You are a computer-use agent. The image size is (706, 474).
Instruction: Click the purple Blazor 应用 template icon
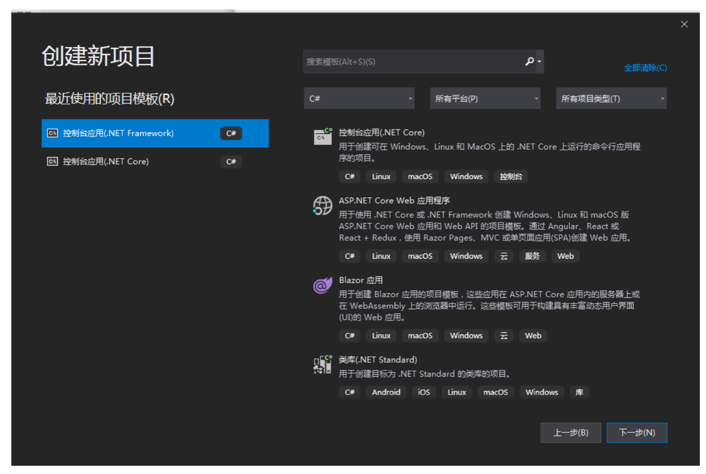(x=323, y=284)
